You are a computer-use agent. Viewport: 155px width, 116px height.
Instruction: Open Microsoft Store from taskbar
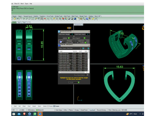pyautogui.click(x=14, y=114)
